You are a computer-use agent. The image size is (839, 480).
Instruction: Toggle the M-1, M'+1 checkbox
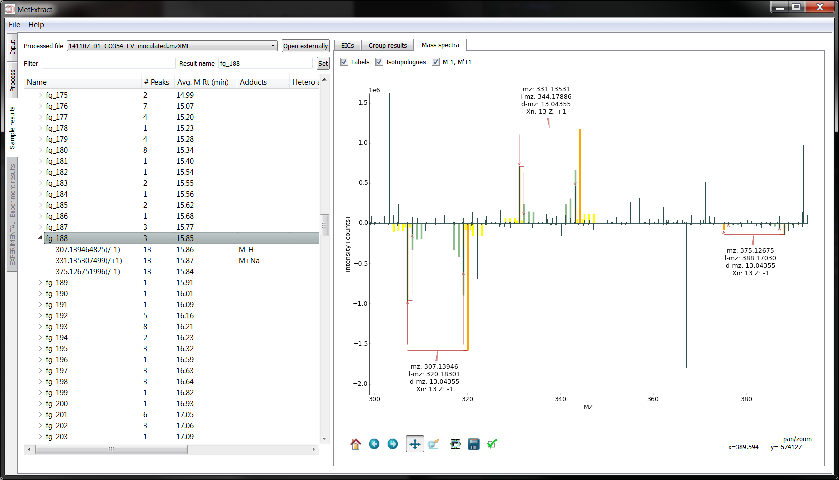[x=436, y=62]
